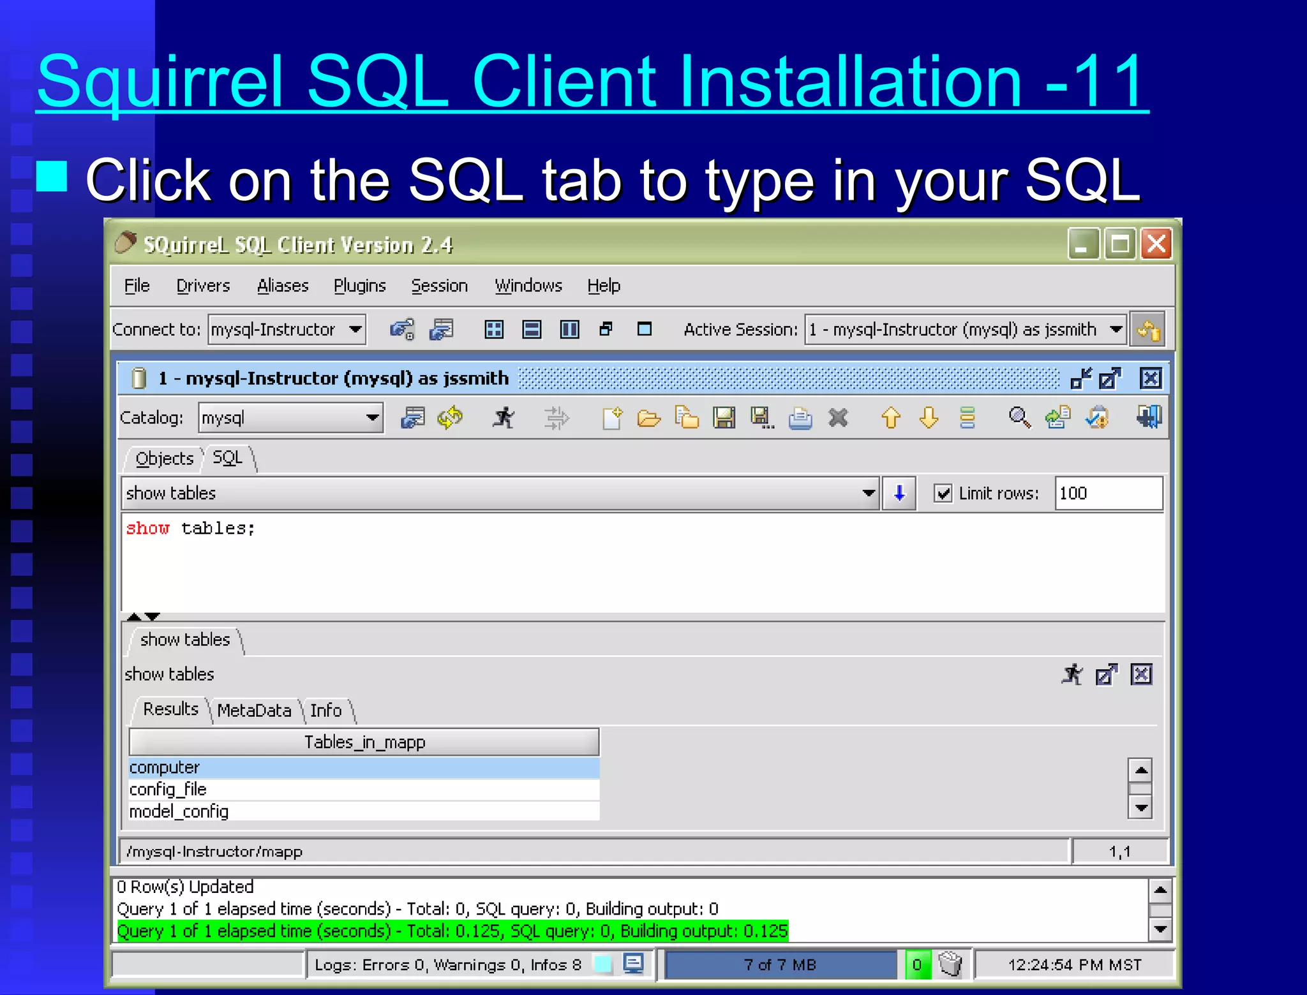1307x995 pixels.
Task: Click in the Limit rows input field
Action: coord(1109,493)
